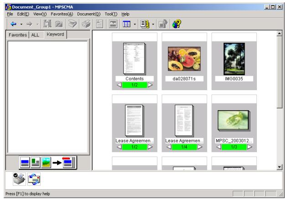Click the Contents file name label
287x199 pixels.
pyautogui.click(x=135, y=79)
